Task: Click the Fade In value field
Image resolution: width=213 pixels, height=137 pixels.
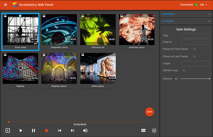Action: coord(195,42)
